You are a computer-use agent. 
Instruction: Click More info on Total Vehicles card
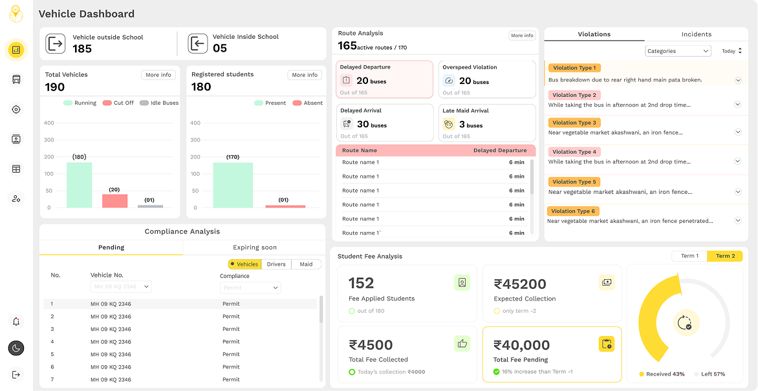pos(158,74)
